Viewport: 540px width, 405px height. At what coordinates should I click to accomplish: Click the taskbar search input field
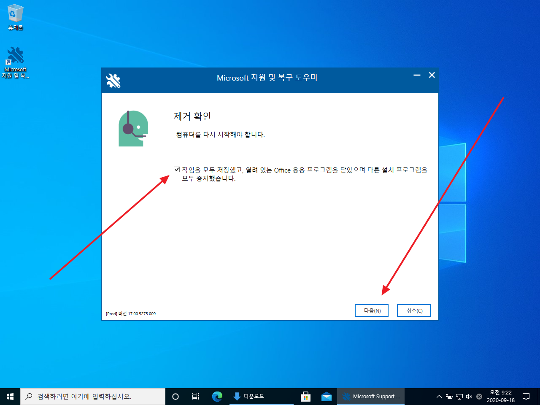click(x=93, y=396)
